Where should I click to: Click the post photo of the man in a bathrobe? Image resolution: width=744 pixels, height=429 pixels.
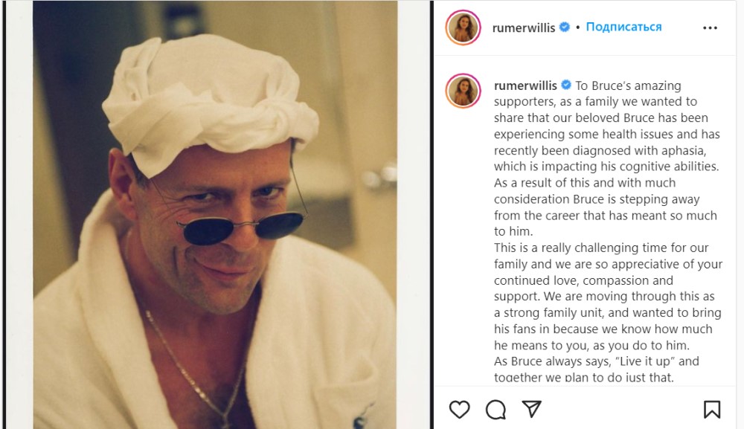coord(216,214)
